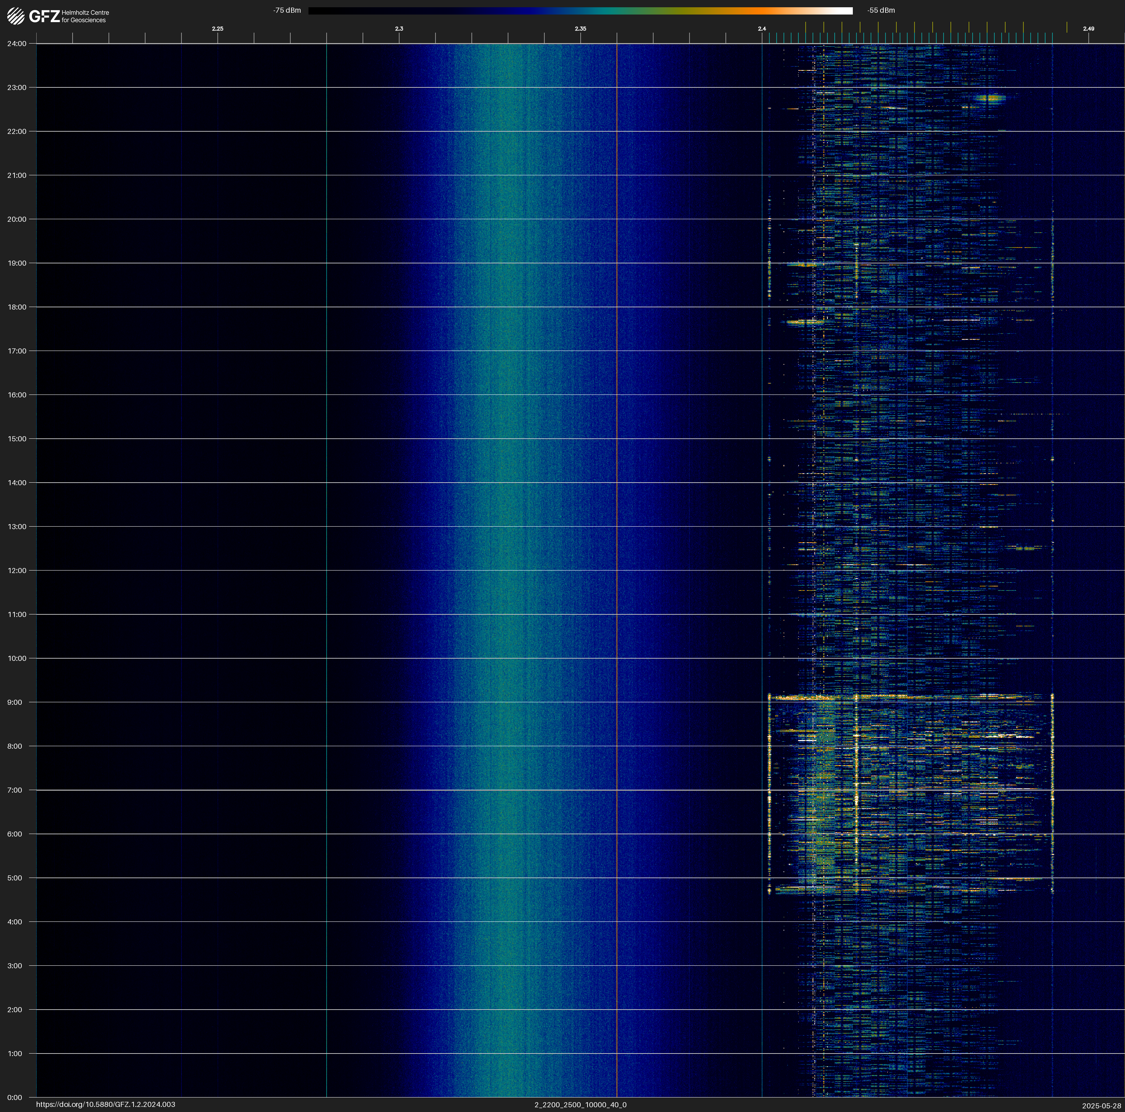Select the 2.4 frequency axis label
Viewport: 1125px width, 1112px height.
pos(762,29)
